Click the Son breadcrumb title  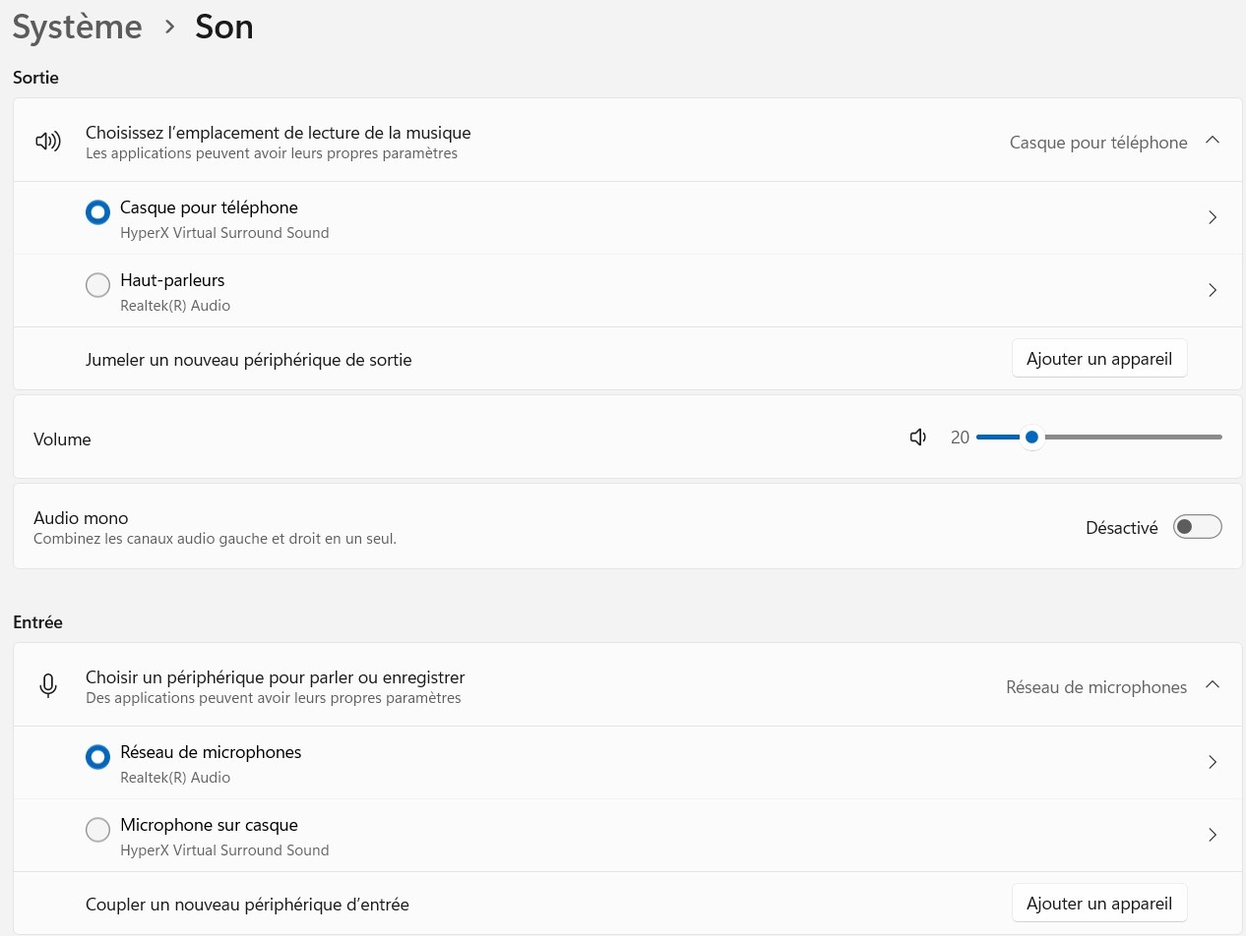tap(223, 27)
